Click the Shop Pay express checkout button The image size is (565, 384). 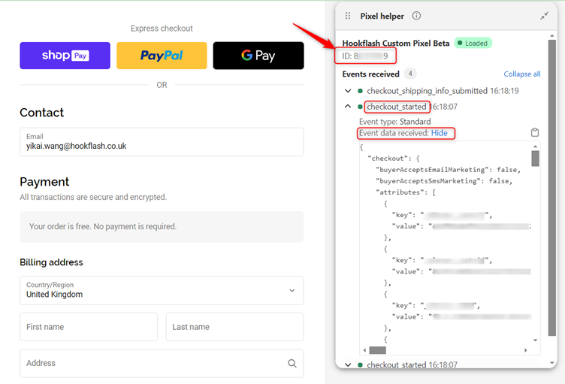[x=65, y=56]
